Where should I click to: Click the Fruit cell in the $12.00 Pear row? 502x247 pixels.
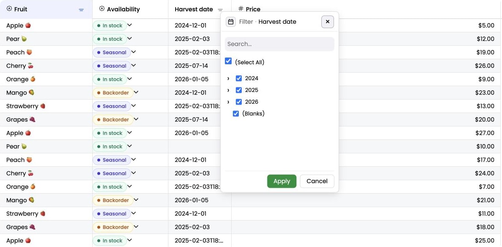coord(46,39)
